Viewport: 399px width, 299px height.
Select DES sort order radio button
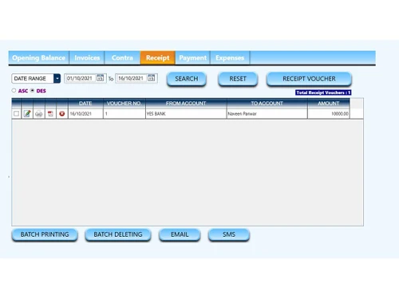click(32, 90)
